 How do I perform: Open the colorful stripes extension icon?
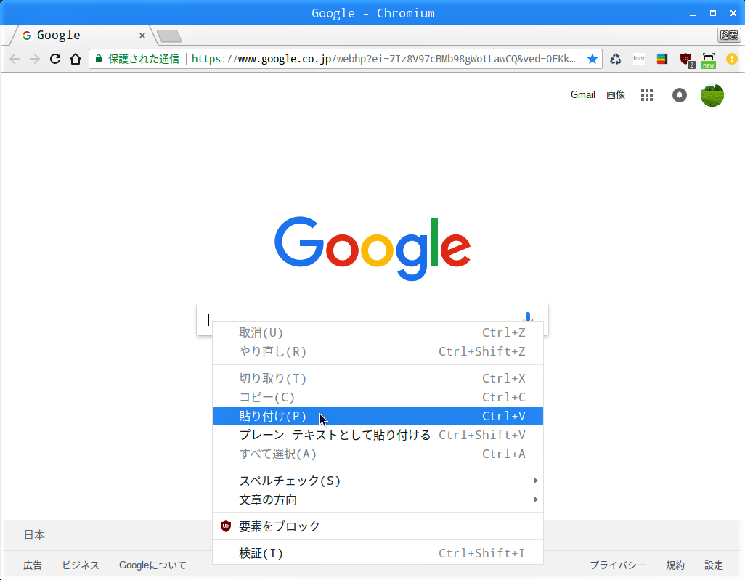pos(661,59)
